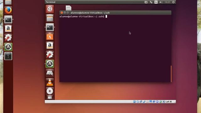Open the keyboard indicator in the top panel
201x113 pixels.
point(146,2)
